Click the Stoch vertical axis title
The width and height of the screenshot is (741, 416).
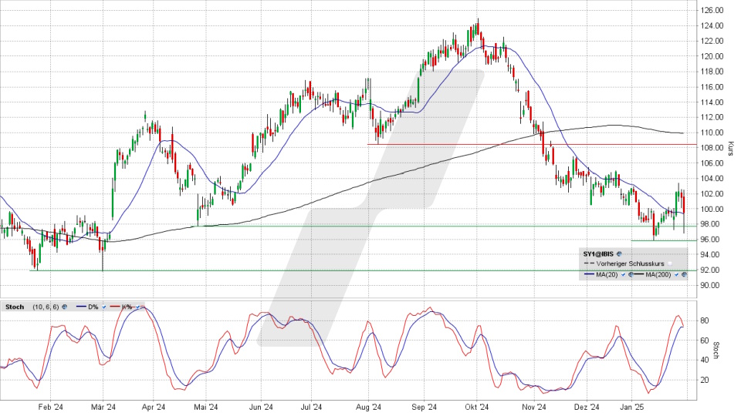[716, 351]
